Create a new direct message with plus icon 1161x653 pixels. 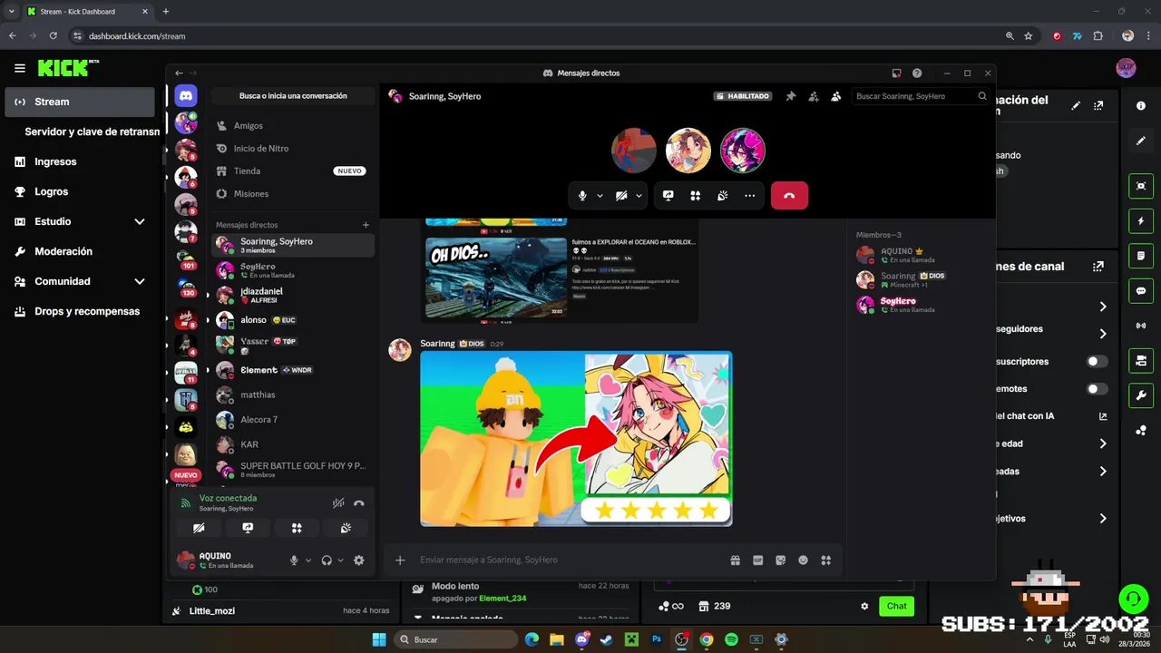pyautogui.click(x=366, y=224)
